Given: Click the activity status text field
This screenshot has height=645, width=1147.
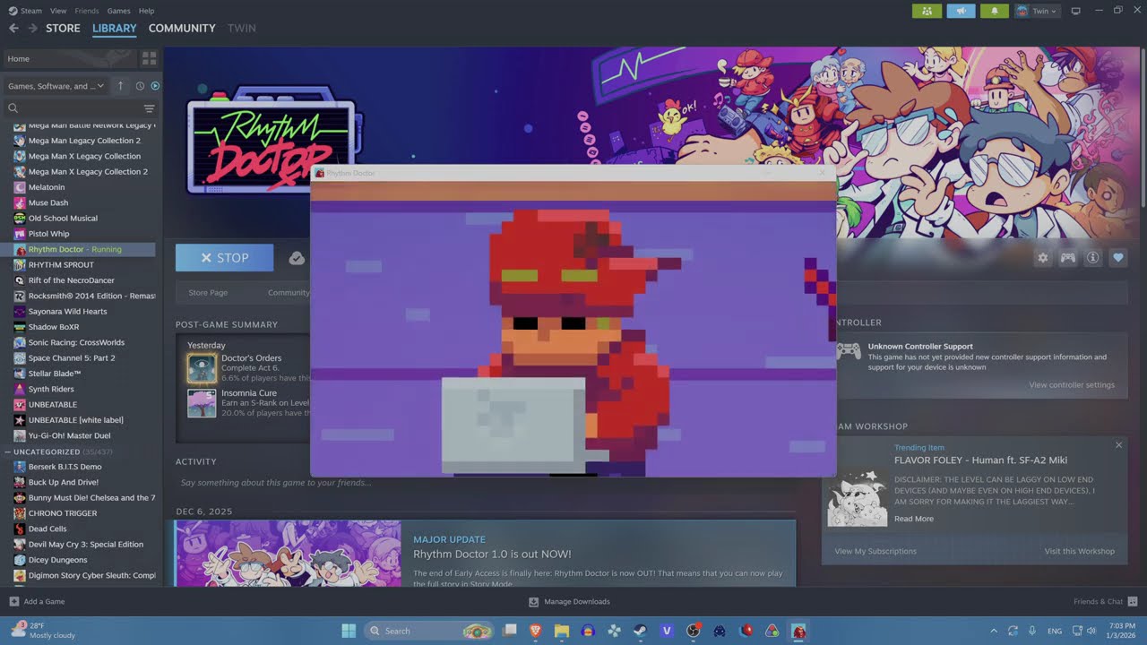Looking at the screenshot, I should (484, 483).
